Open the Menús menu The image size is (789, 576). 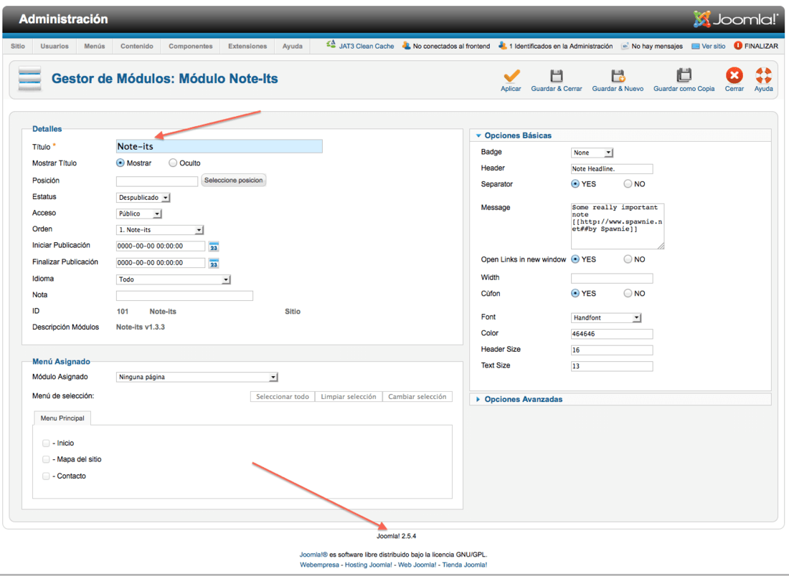point(95,46)
